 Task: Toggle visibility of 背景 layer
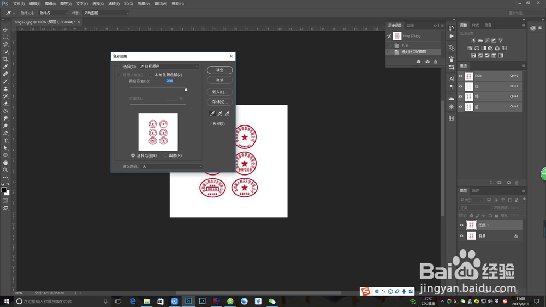[x=461, y=236]
